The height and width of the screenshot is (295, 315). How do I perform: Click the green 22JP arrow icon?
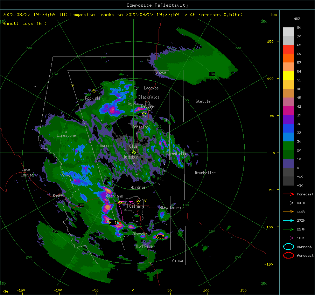coord(288,229)
